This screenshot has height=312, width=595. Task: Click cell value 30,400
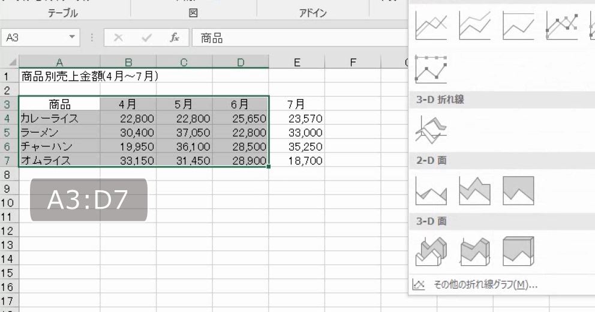pos(128,133)
